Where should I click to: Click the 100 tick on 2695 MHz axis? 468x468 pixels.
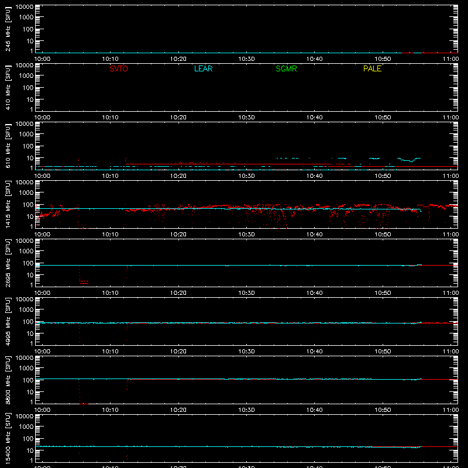(28, 263)
